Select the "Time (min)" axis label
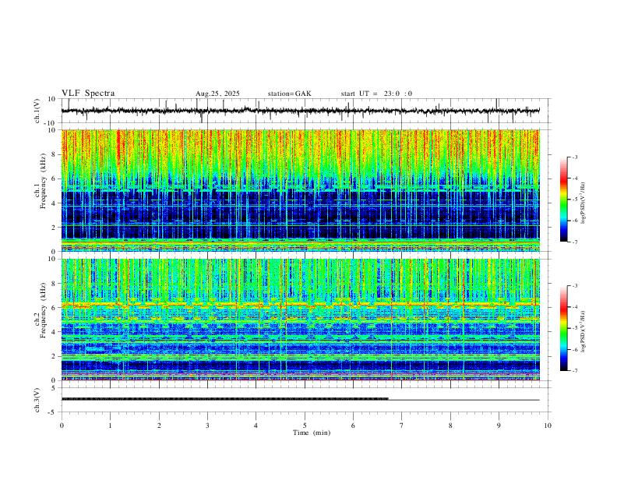 click(x=312, y=433)
